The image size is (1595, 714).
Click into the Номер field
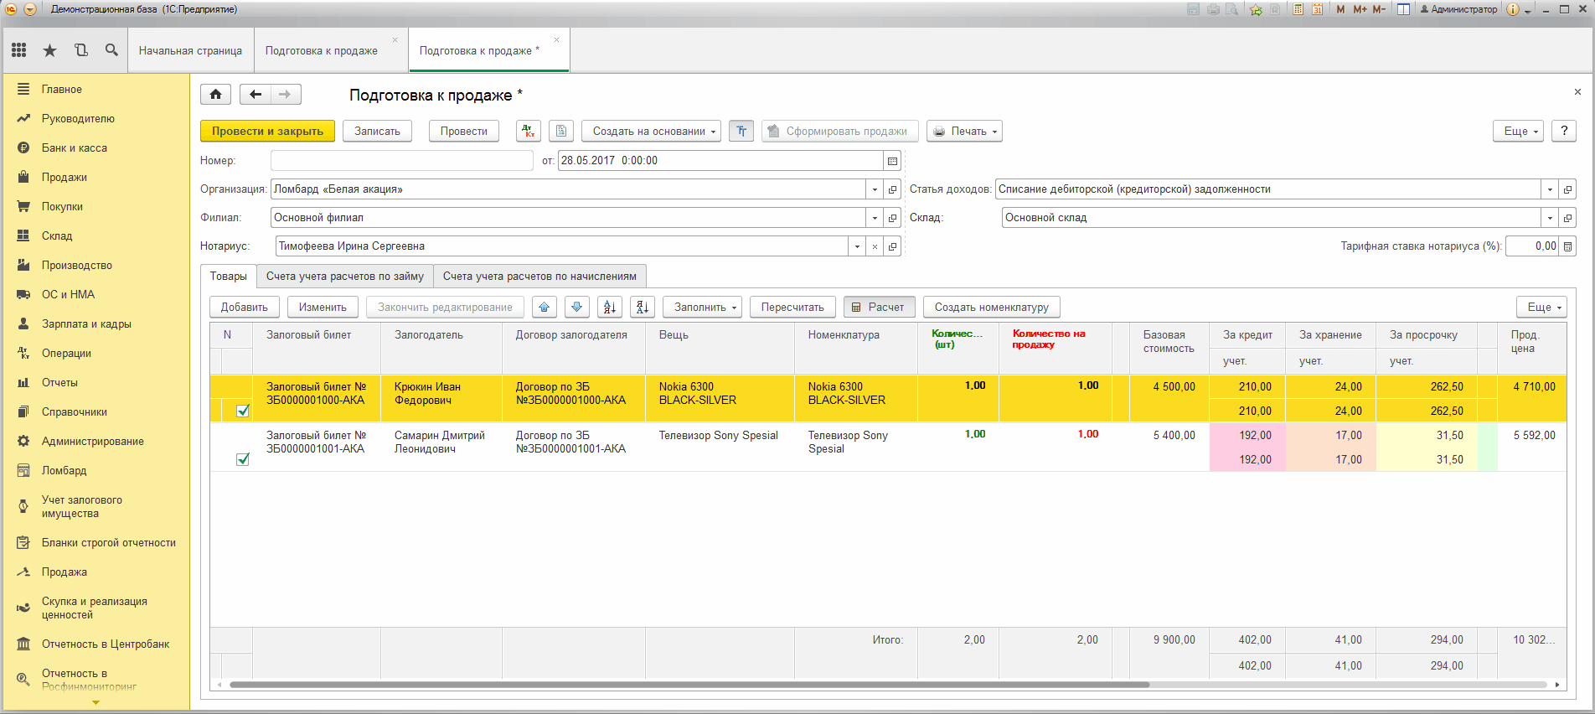(x=402, y=161)
